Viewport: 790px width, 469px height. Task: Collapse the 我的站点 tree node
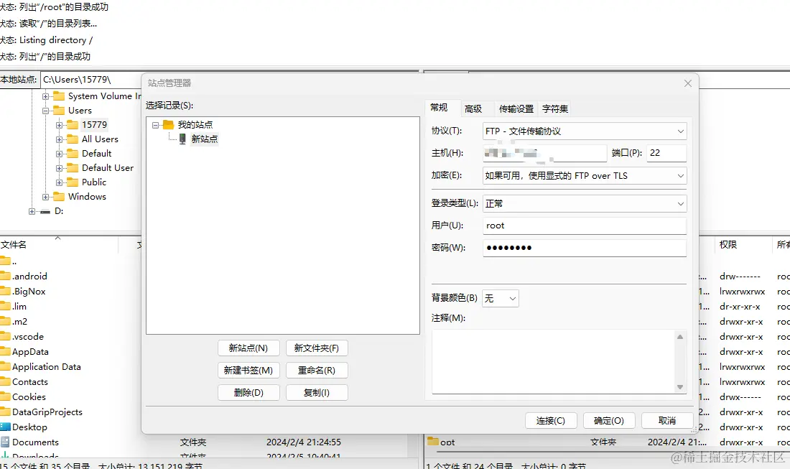coord(155,125)
